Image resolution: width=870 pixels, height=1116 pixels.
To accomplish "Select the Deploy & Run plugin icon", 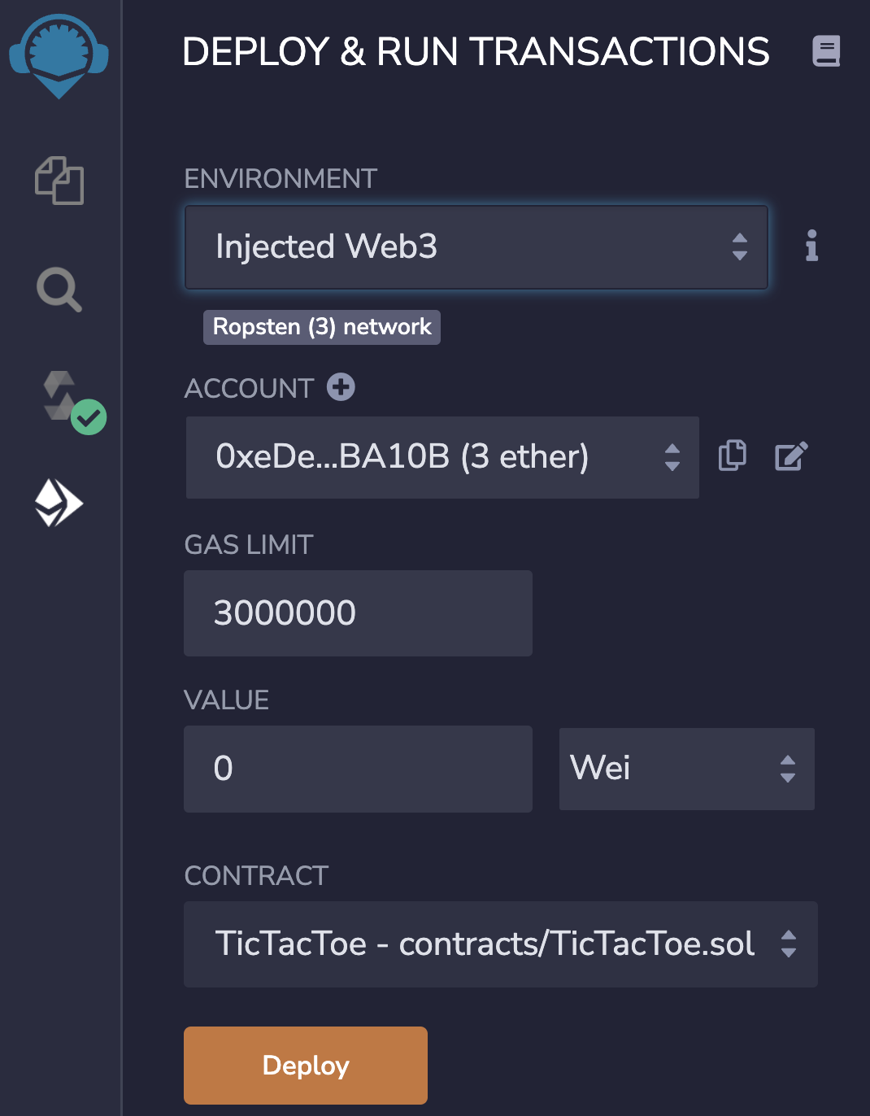I will [59, 503].
